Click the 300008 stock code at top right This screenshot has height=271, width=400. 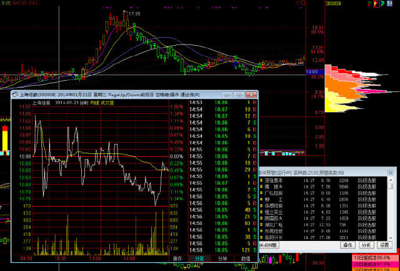pos(333,4)
